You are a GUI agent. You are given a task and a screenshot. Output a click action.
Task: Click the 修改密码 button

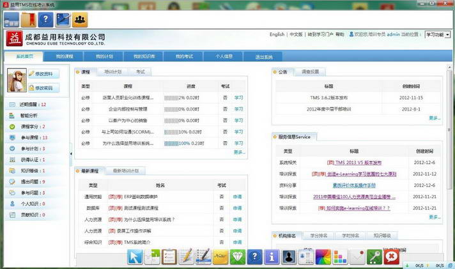pos(43,88)
